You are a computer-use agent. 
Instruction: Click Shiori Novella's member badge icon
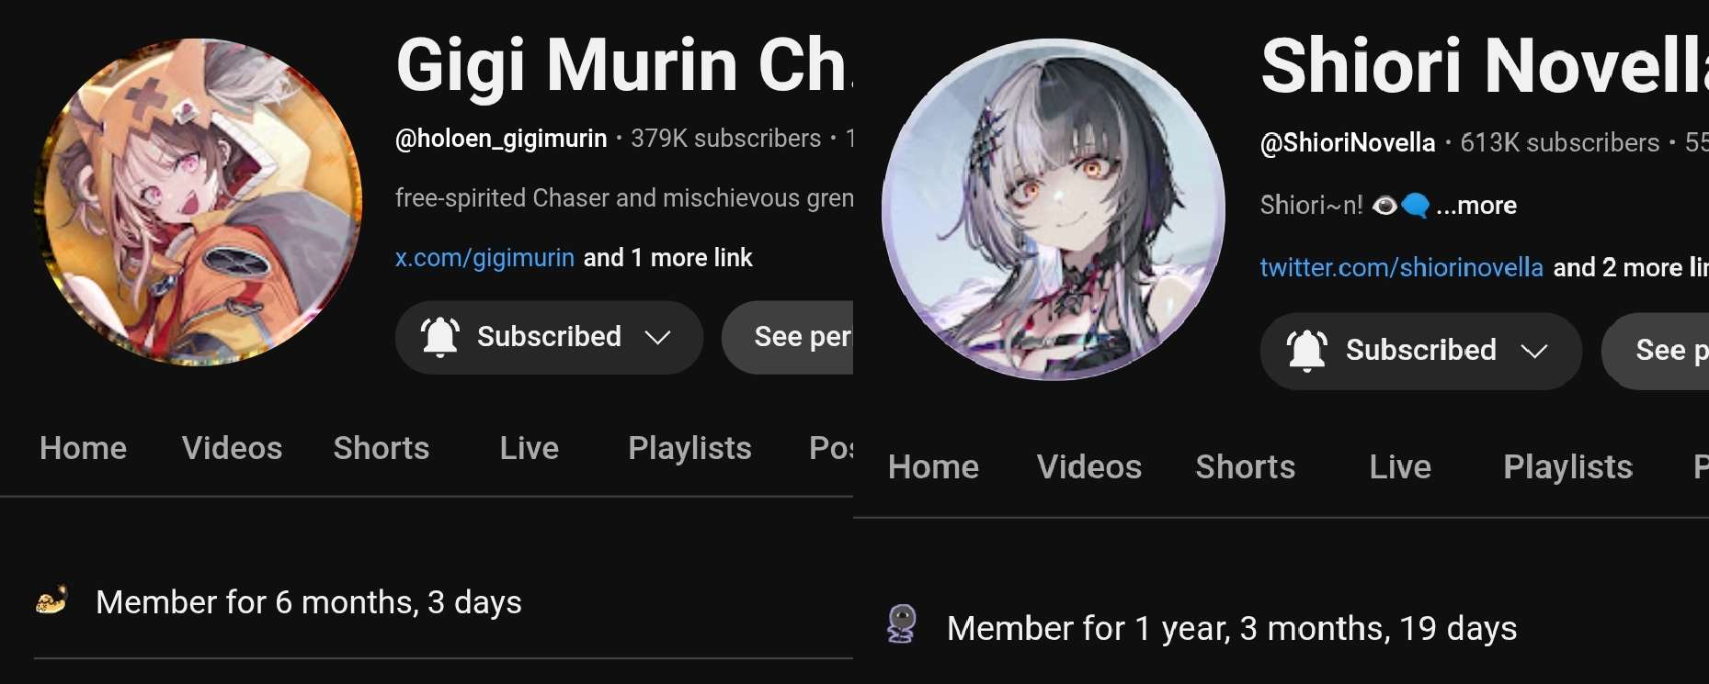902,624
